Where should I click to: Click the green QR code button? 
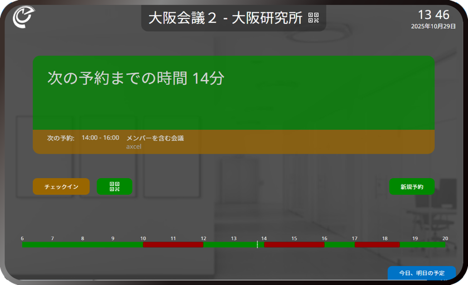[115, 186]
